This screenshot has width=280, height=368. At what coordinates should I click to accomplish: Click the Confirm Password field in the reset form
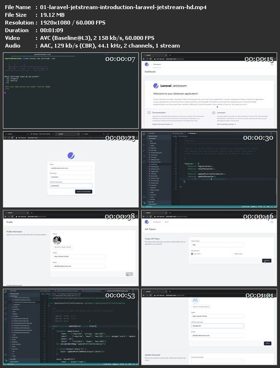coord(71,185)
